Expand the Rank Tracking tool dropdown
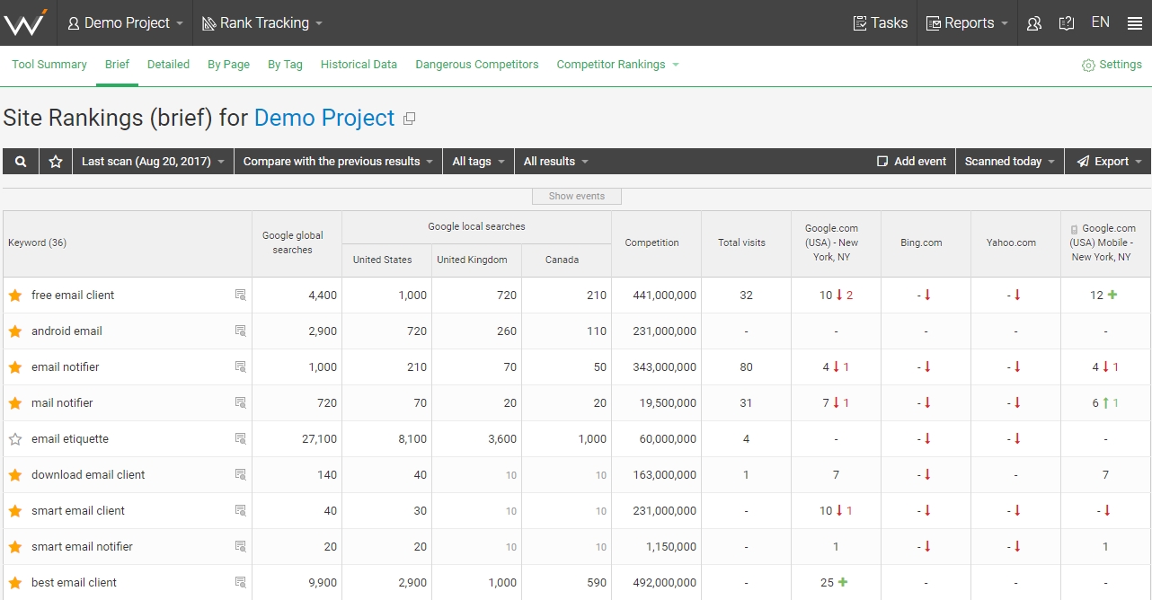This screenshot has height=600, width=1152. click(261, 23)
